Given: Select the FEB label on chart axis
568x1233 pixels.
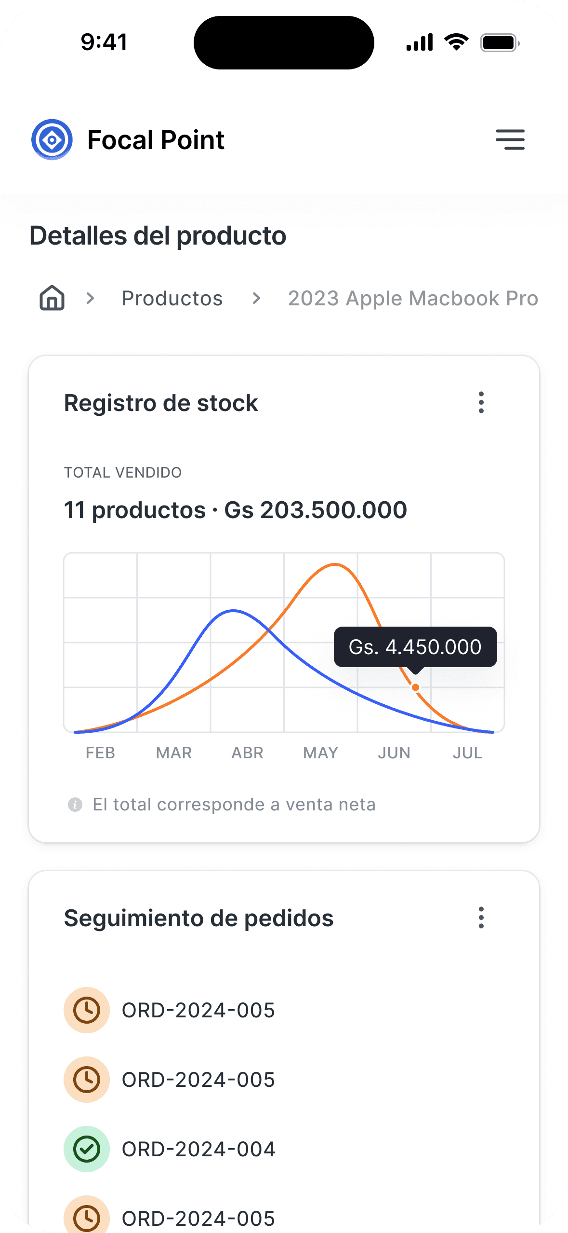Looking at the screenshot, I should coord(100,753).
